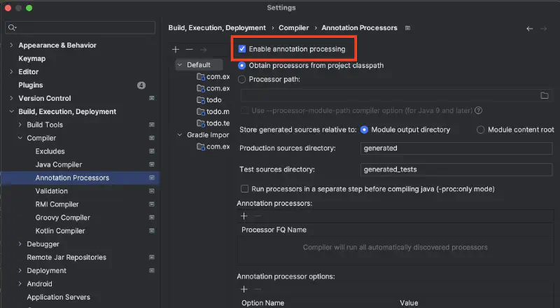Select the todo module in Default profile
Image resolution: width=560 pixels, height=308 pixels.
pos(213,100)
